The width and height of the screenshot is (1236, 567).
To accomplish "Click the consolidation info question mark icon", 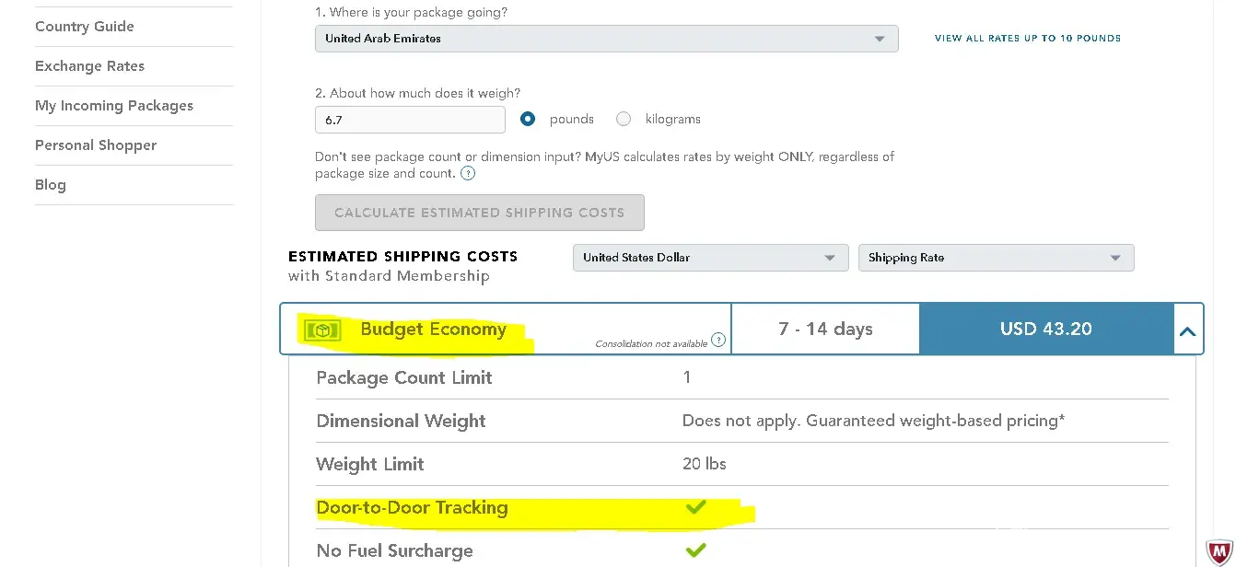I will coord(718,340).
